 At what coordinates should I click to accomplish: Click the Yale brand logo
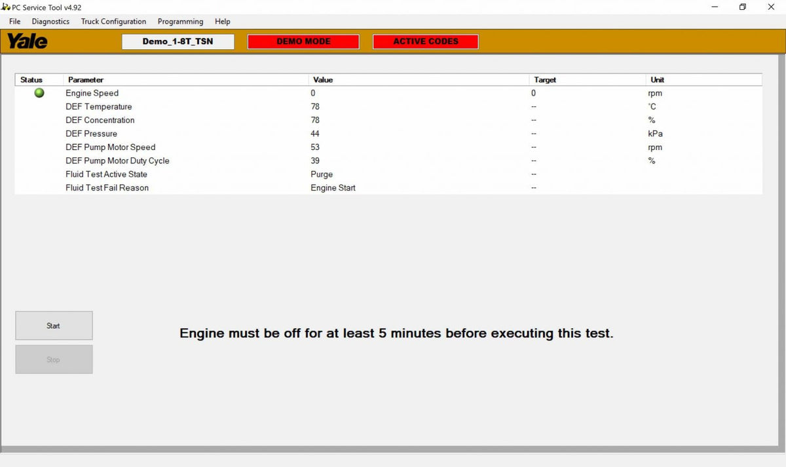[28, 41]
